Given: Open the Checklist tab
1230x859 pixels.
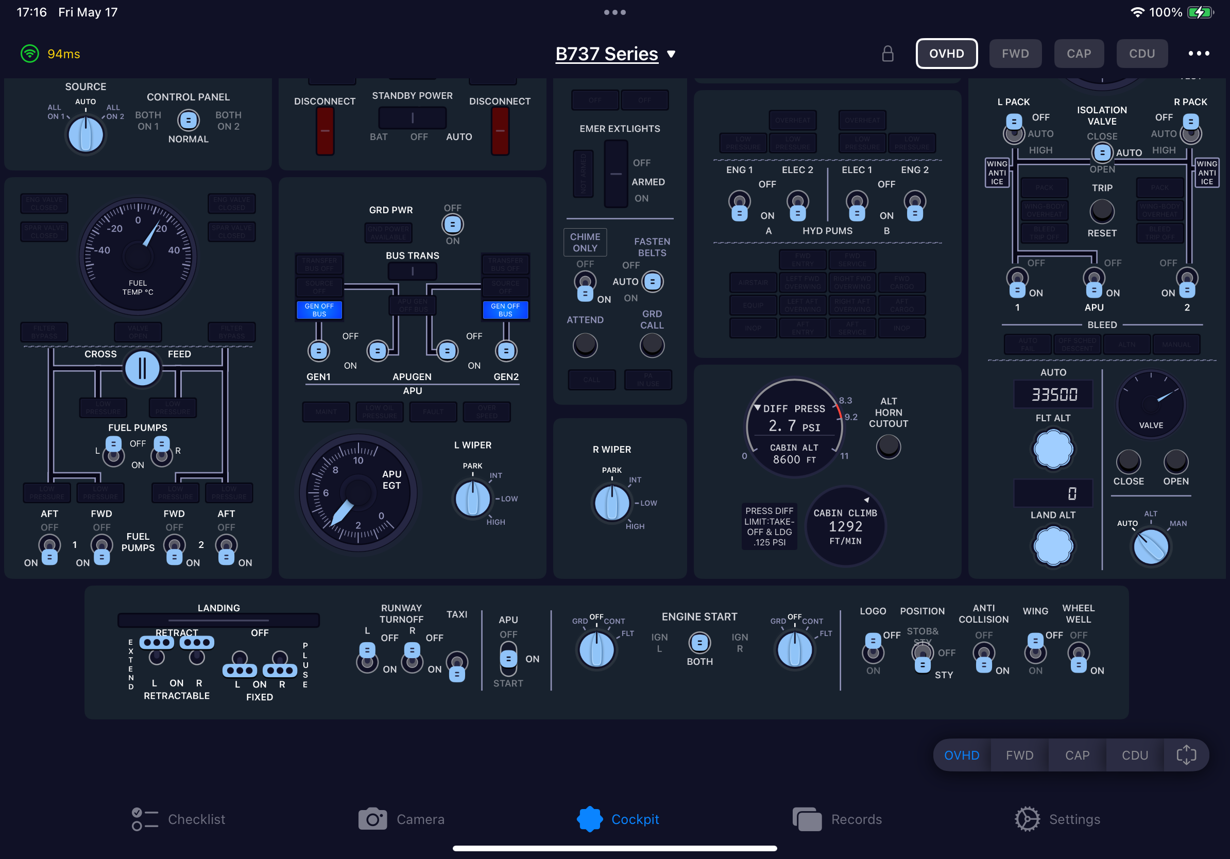Looking at the screenshot, I should coord(179,819).
